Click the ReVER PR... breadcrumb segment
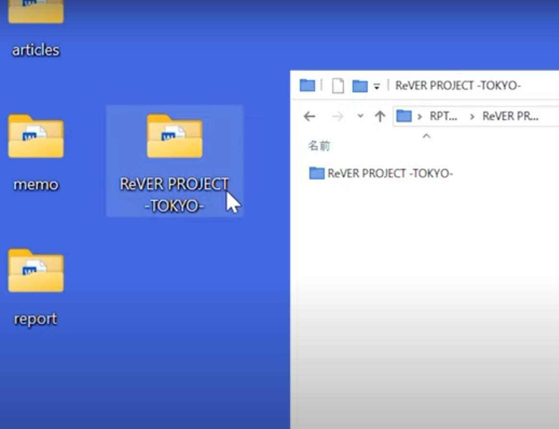 [x=511, y=116]
